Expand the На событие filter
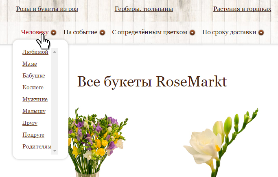The height and width of the screenshot is (177, 278). click(x=80, y=32)
